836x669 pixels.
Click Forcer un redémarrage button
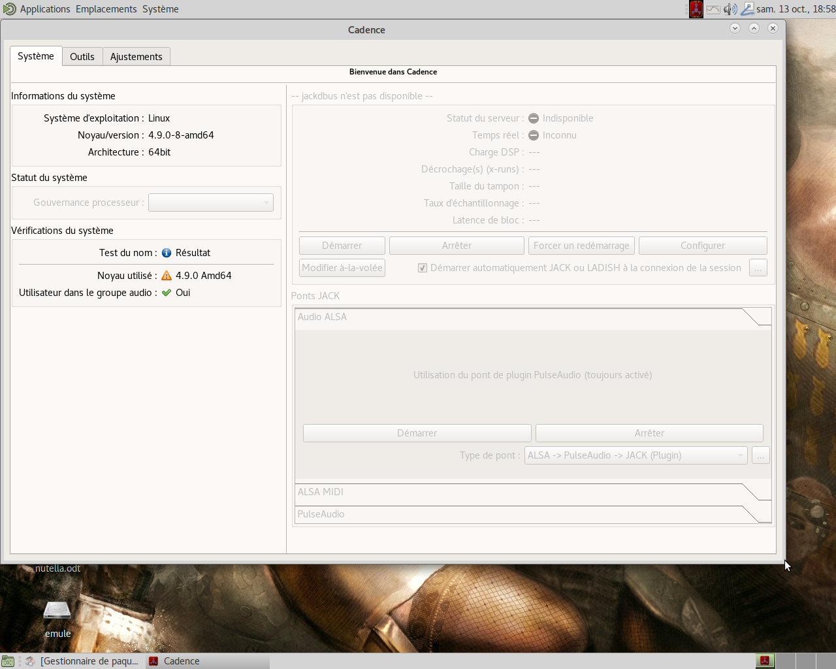581,246
